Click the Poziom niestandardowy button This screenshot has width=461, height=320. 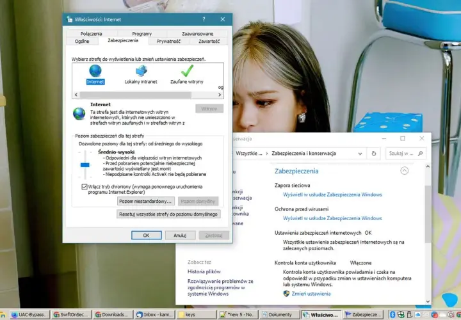point(146,202)
